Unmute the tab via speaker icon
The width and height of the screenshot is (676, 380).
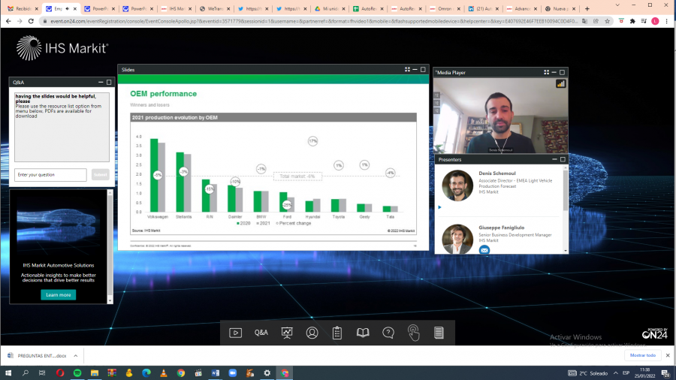point(68,8)
